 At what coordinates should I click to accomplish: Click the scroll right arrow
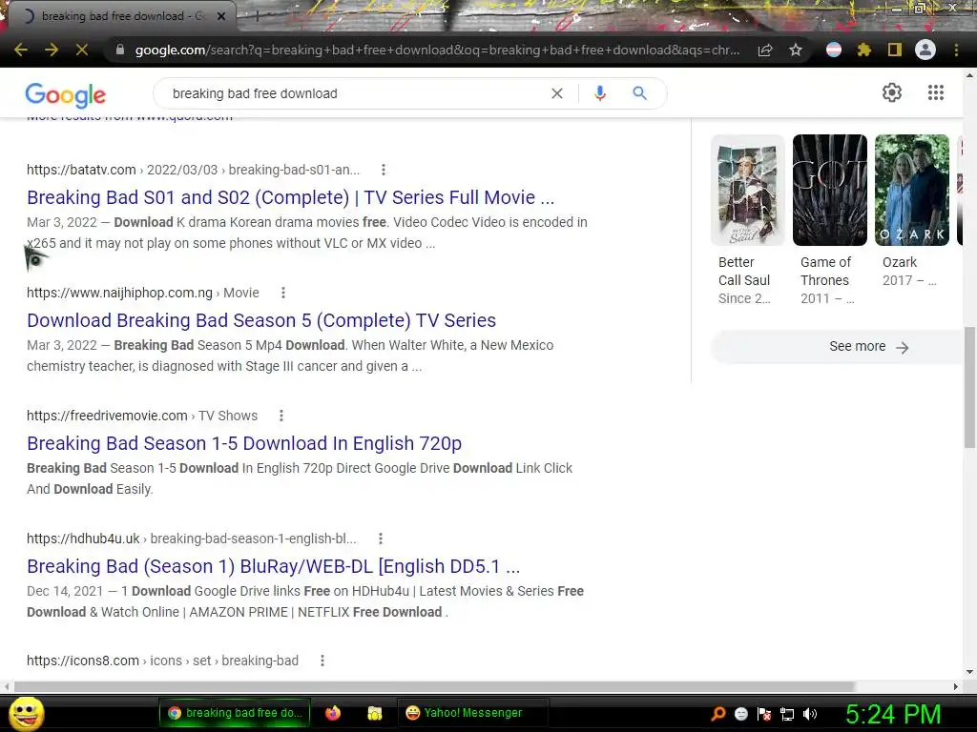coord(956,686)
